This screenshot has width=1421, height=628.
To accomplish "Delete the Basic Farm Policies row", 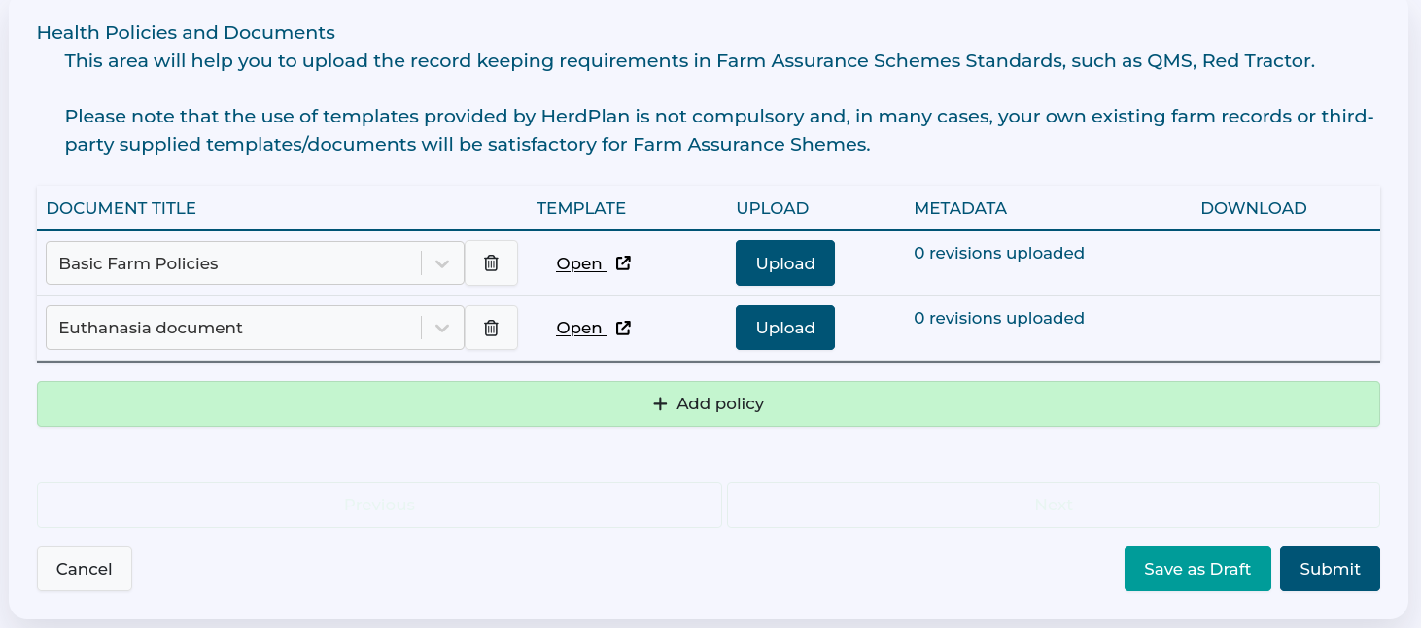I will pyautogui.click(x=491, y=263).
